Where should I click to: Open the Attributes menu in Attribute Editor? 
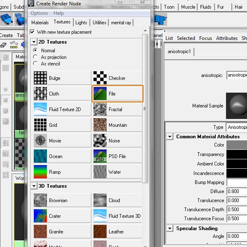coord(227,38)
